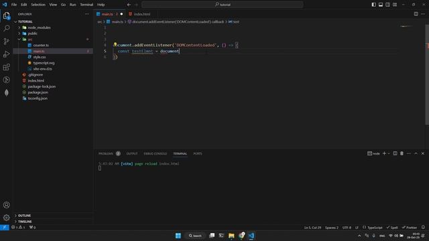The height and width of the screenshot is (241, 429).
Task: Open the terminal launch profile dropdown arrow
Action: tap(389, 153)
